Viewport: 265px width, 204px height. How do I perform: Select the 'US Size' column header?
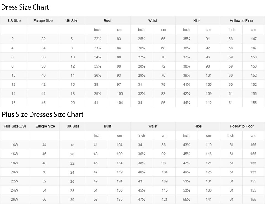pos(14,21)
